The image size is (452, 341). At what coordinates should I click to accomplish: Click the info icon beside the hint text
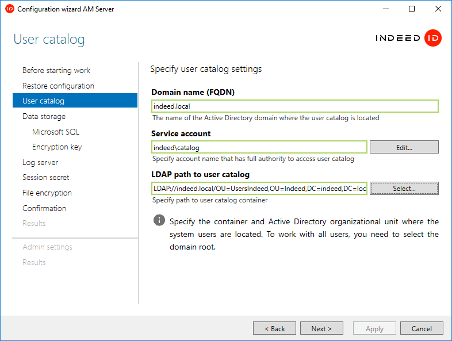(x=159, y=221)
